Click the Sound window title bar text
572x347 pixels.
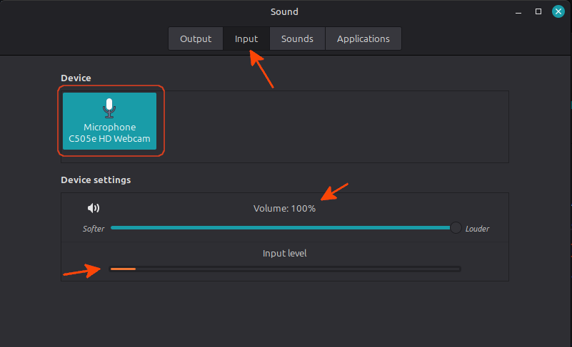click(x=284, y=11)
